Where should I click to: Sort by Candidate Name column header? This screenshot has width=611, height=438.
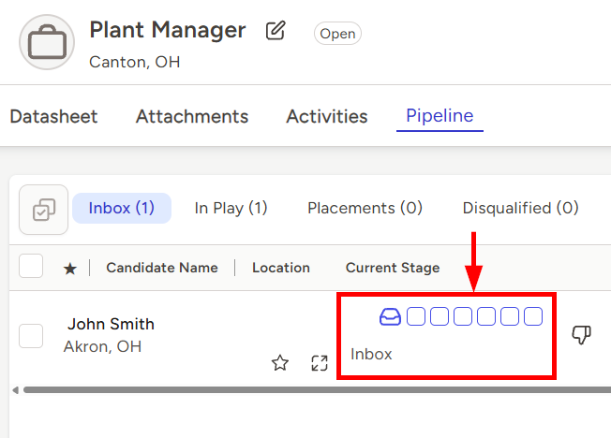click(161, 268)
